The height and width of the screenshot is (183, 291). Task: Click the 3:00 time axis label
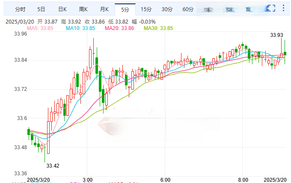click(87, 180)
